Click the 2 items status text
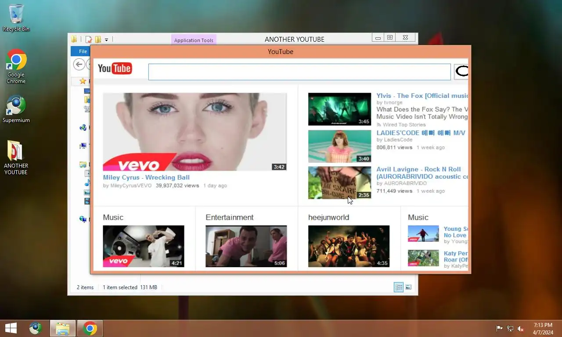Screen dimensions: 562x337 [x=85, y=287]
